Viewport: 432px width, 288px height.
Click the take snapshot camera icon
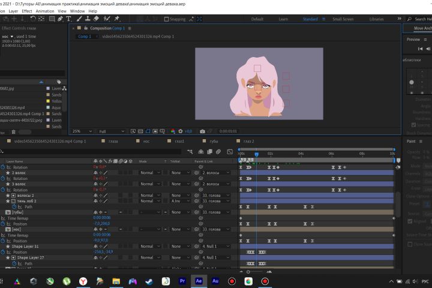coord(202,131)
